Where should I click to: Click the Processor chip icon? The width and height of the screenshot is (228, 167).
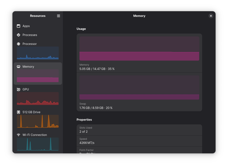tap(18, 44)
